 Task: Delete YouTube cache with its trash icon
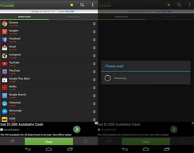point(94,64)
